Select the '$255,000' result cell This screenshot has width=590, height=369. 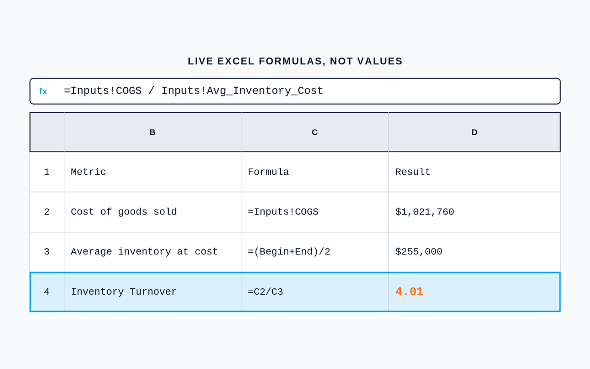pos(474,252)
